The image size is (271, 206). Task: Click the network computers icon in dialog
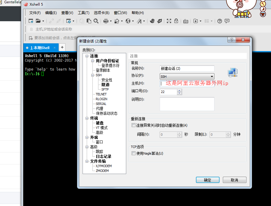pyautogui.click(x=233, y=72)
